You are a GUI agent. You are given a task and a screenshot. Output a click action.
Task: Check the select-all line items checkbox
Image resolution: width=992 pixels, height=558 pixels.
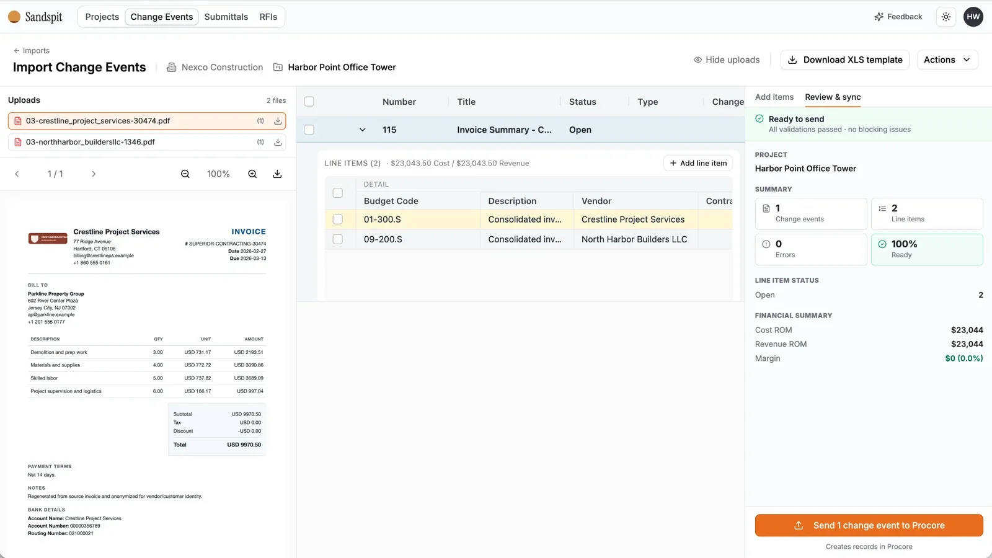338,193
